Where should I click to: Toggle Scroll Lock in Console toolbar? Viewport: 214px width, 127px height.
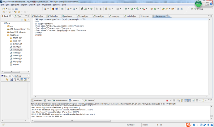[x=182, y=101]
